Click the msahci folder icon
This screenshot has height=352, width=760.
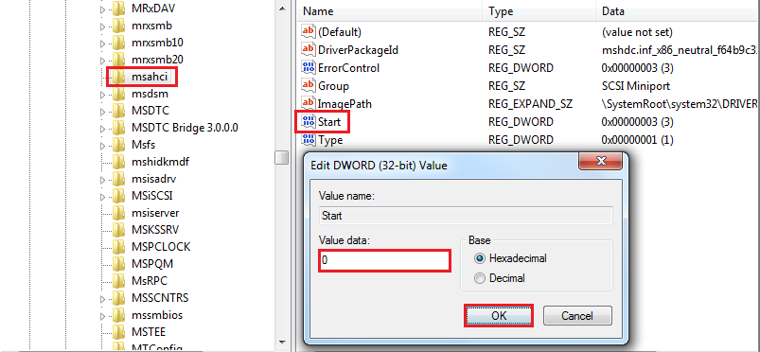(x=118, y=77)
